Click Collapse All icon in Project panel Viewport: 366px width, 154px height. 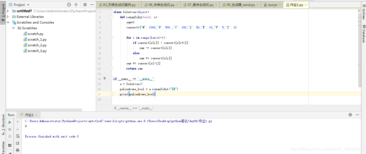pyautogui.click(x=76, y=5)
